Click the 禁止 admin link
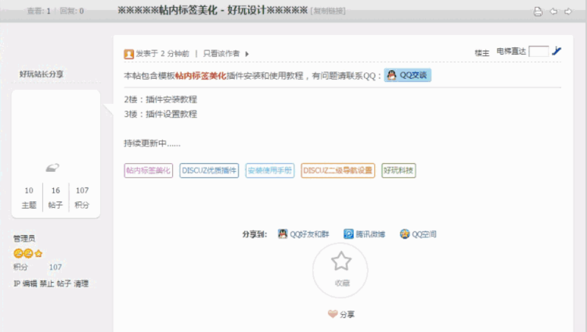Image resolution: width=587 pixels, height=332 pixels. [47, 283]
